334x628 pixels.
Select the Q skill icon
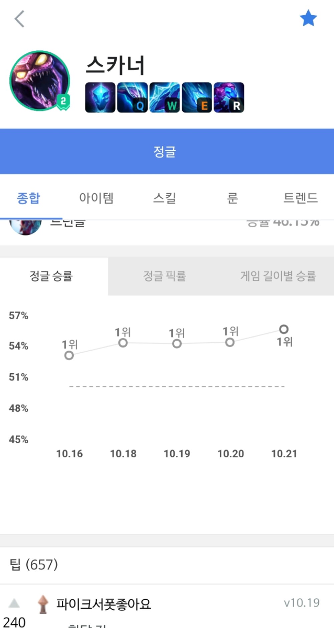point(132,97)
